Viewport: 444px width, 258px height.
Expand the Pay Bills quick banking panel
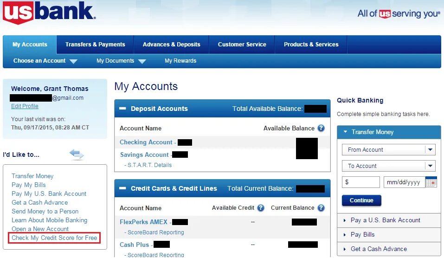[x=389, y=234]
